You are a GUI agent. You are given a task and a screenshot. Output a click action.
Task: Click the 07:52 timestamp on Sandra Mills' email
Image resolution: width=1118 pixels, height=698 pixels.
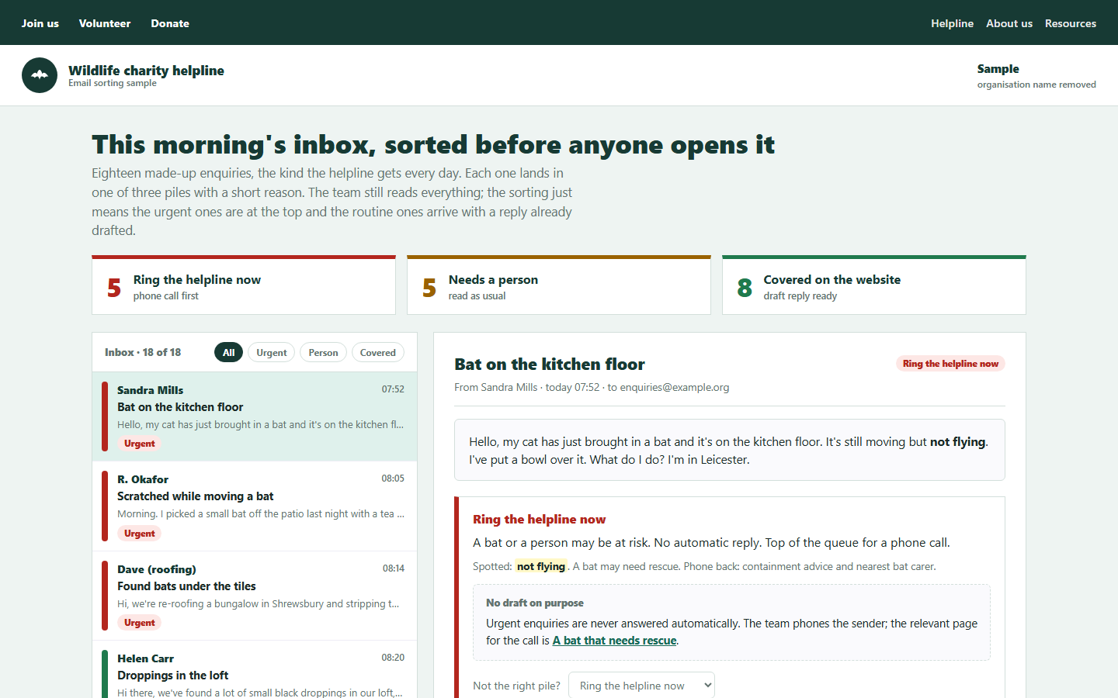[x=393, y=389]
